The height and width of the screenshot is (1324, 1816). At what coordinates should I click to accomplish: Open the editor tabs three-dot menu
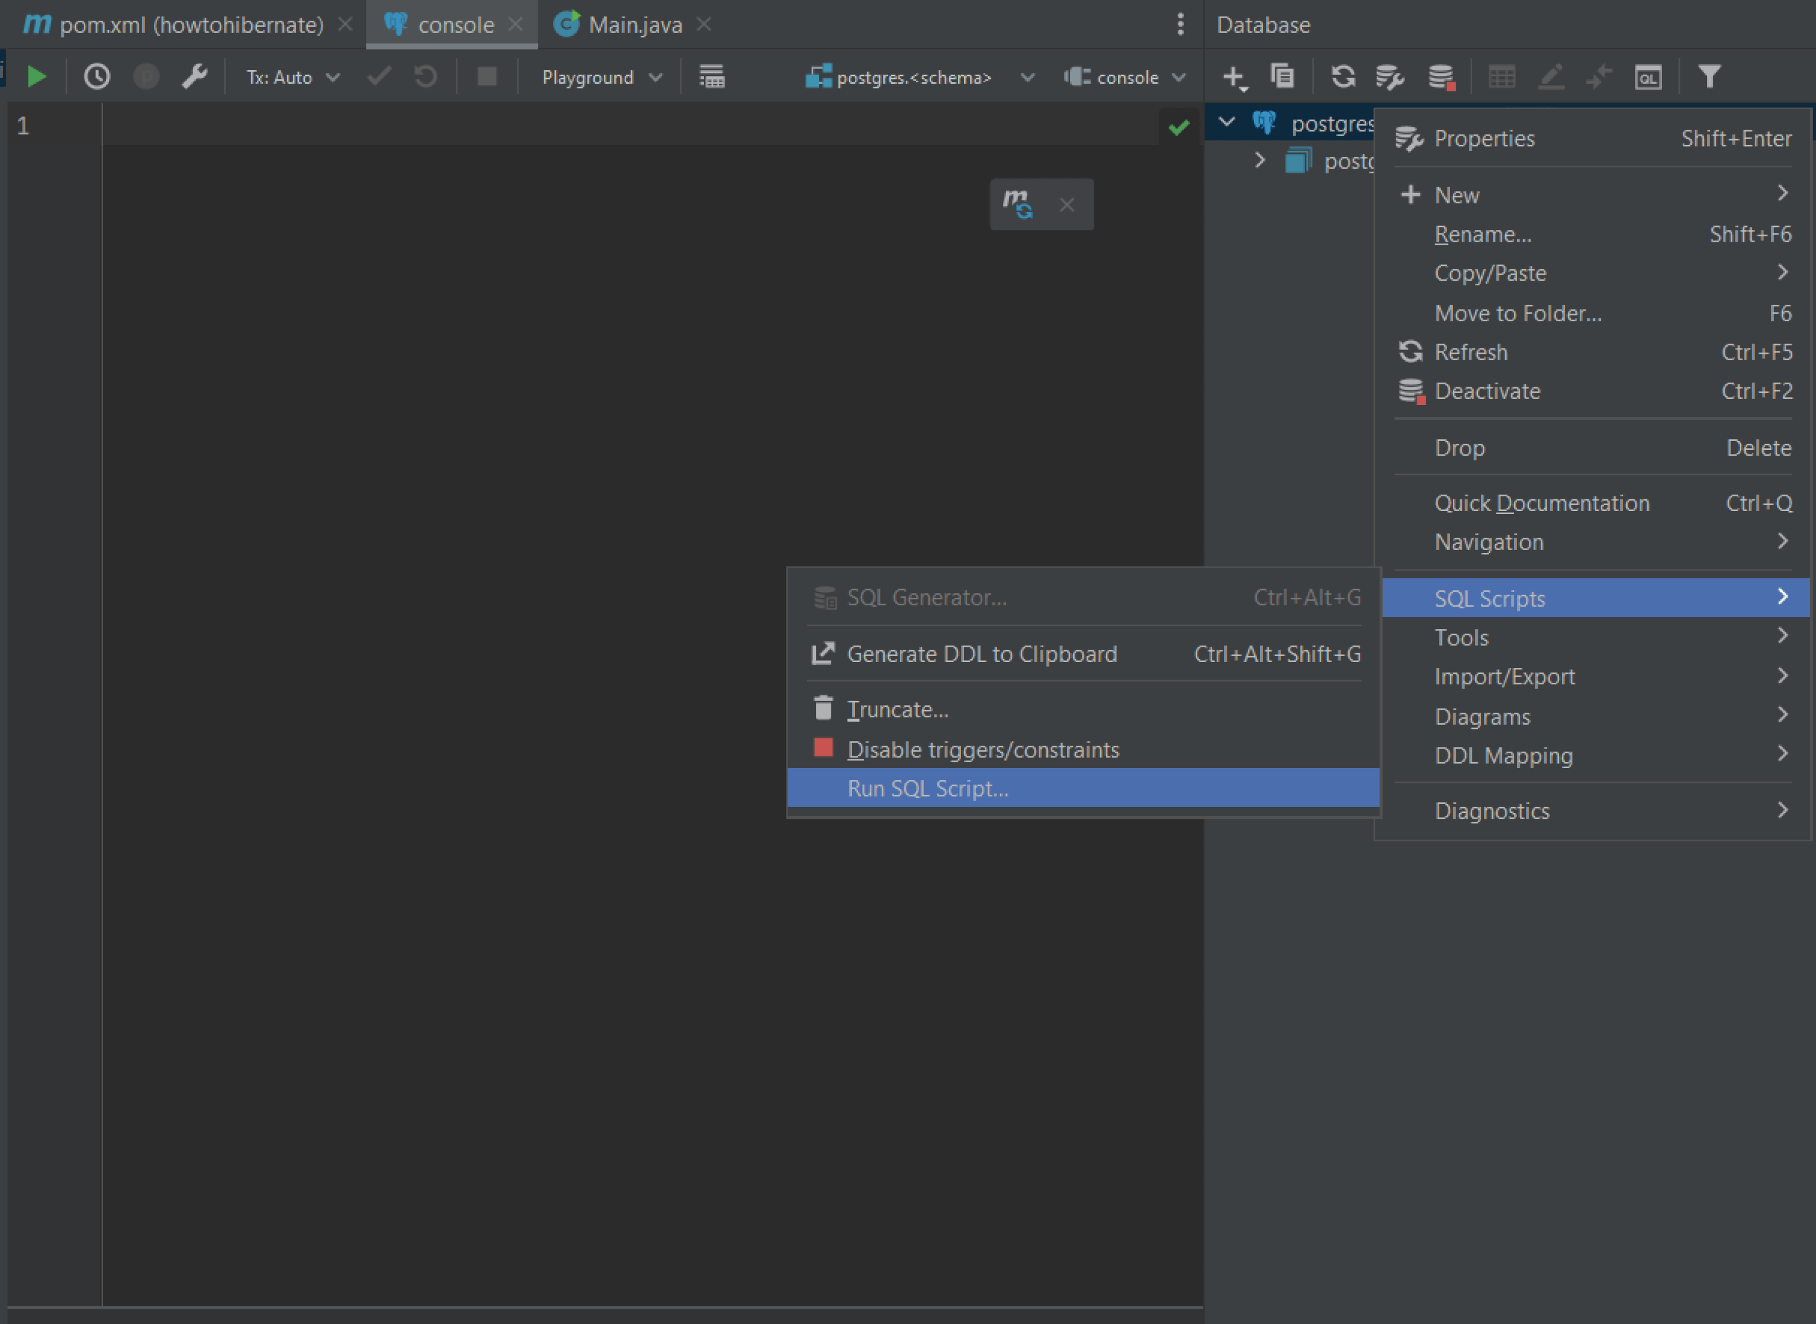coord(1180,25)
